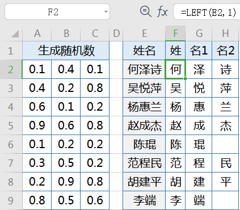The width and height of the screenshot is (240, 210).
Task: Select cell B8 with value 0.9
Action: click(66, 182)
